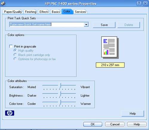Switch to the Paper/Quality tab

pyautogui.click(x=13, y=12)
